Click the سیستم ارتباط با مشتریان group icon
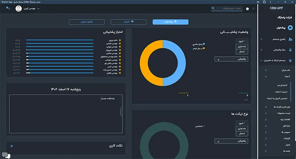 point(291,60)
